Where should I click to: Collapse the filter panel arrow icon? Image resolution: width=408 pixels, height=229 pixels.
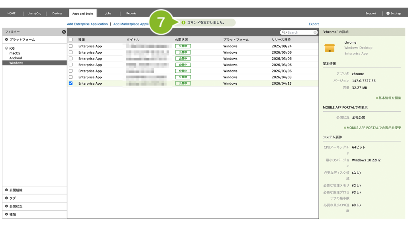[x=64, y=32]
